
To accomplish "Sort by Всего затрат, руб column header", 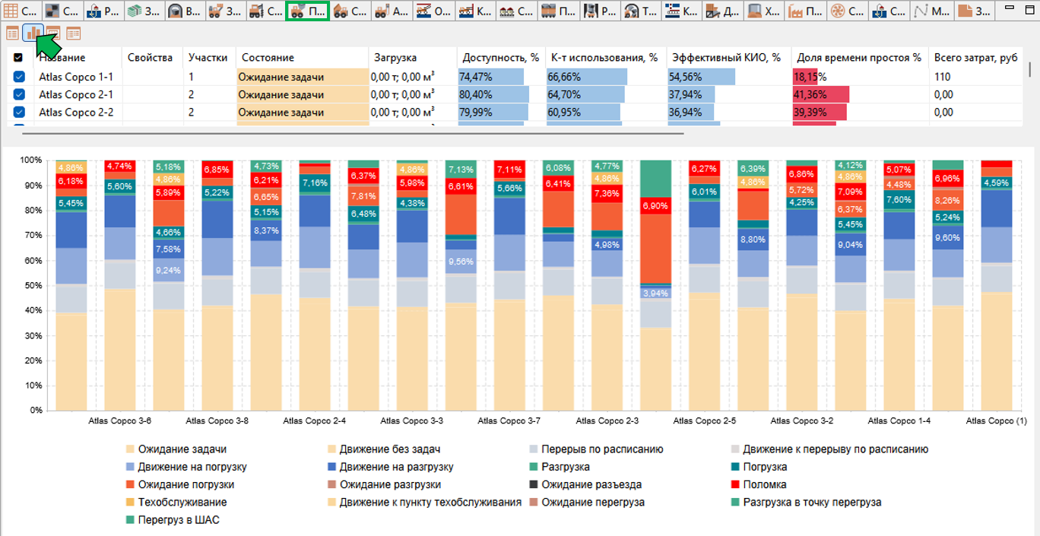I will (975, 58).
